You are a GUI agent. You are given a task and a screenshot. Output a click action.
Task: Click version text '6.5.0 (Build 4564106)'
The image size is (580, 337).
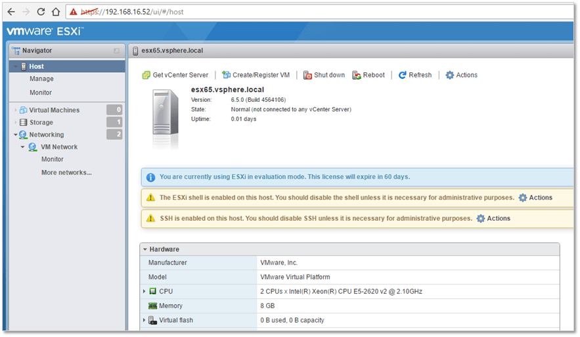click(258, 100)
